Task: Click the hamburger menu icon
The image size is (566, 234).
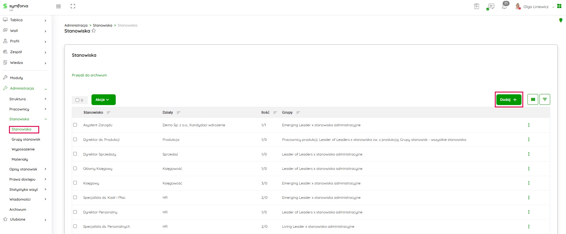Action: (x=59, y=6)
